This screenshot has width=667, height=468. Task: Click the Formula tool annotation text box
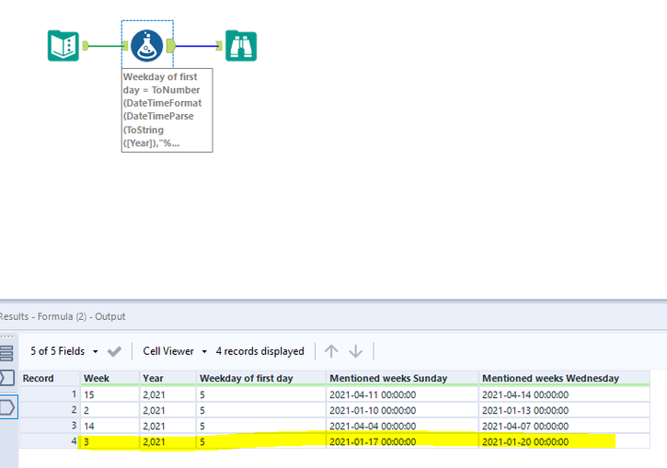tap(167, 110)
